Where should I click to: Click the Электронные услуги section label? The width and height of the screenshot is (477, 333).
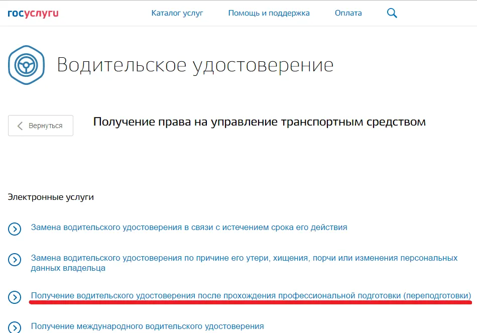pyautogui.click(x=51, y=197)
